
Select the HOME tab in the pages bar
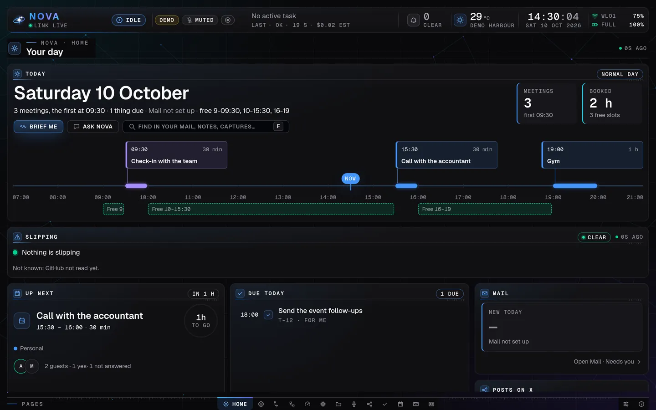235,404
